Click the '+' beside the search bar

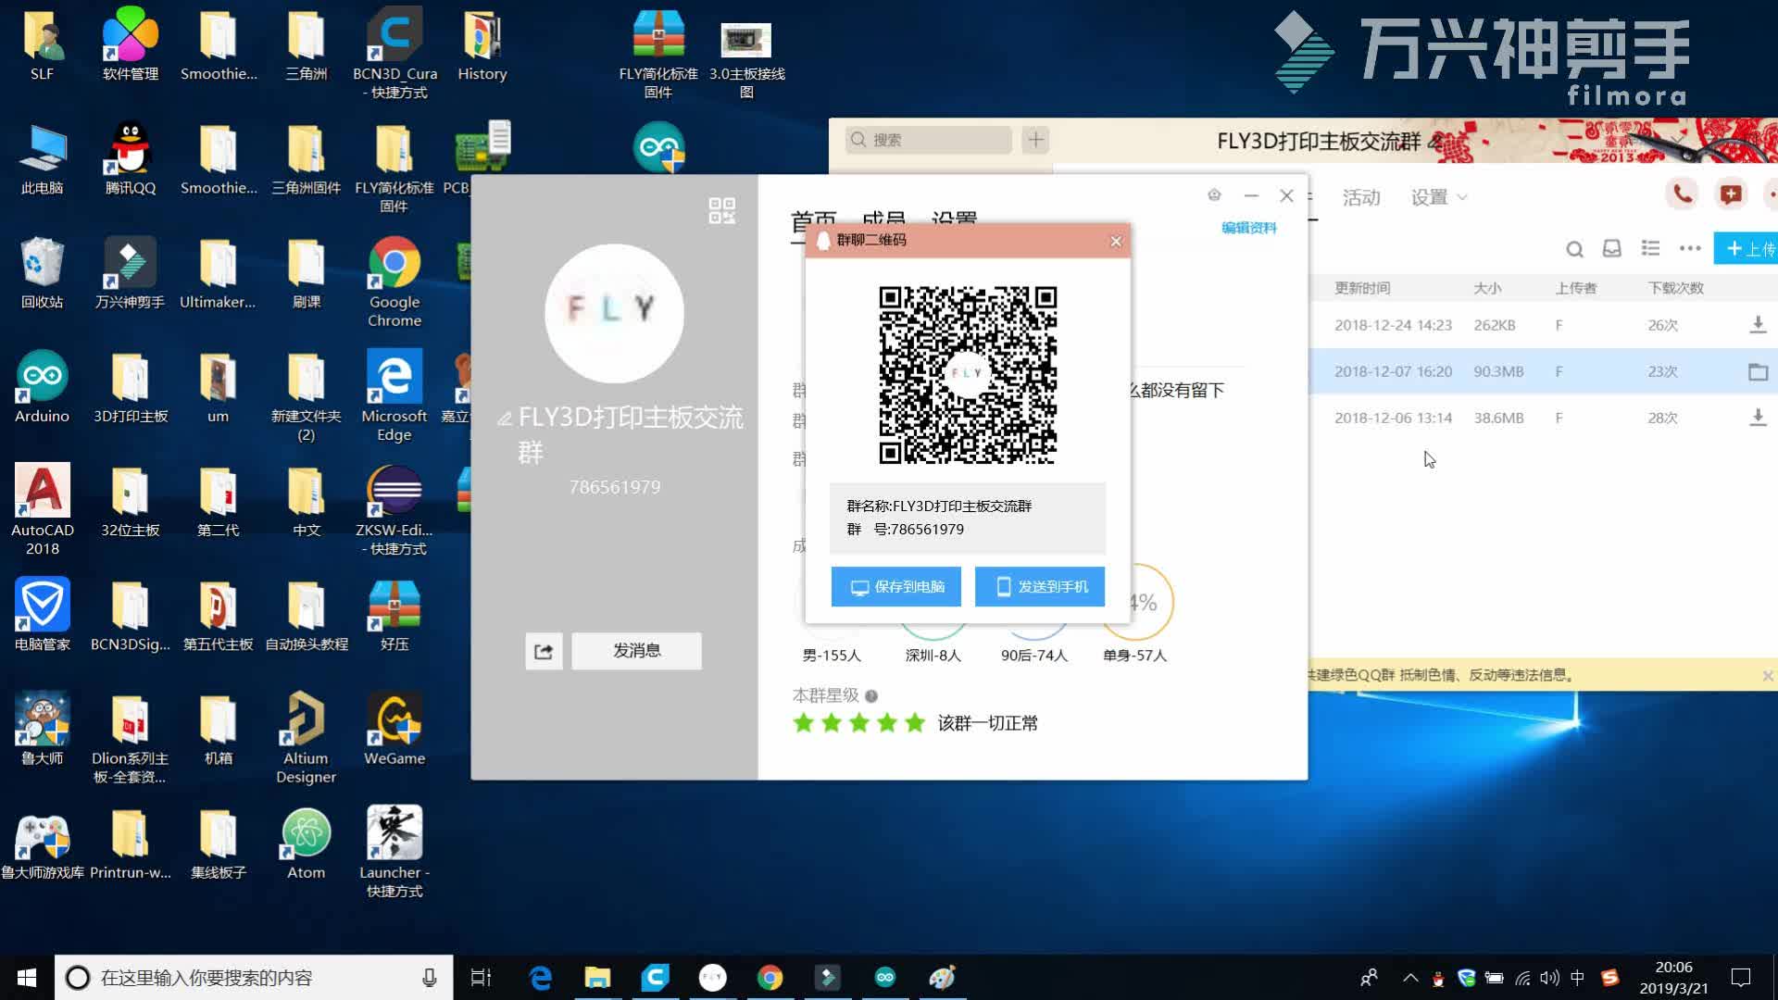point(1034,139)
